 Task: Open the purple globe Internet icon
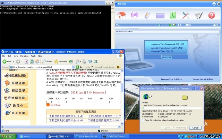pyautogui.click(x=134, y=15)
